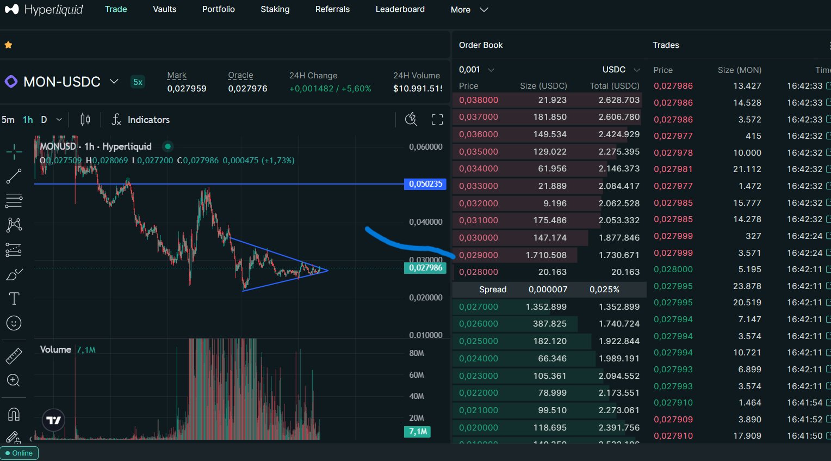Switch chart to D timeframe

(x=44, y=120)
